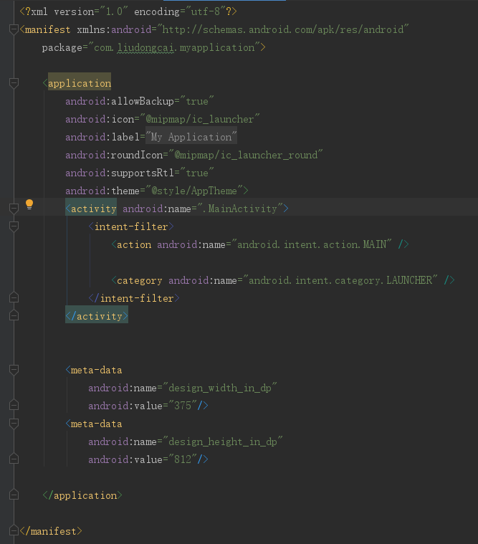
Task: Fold marker beside value 812 line
Action: click(x=14, y=459)
